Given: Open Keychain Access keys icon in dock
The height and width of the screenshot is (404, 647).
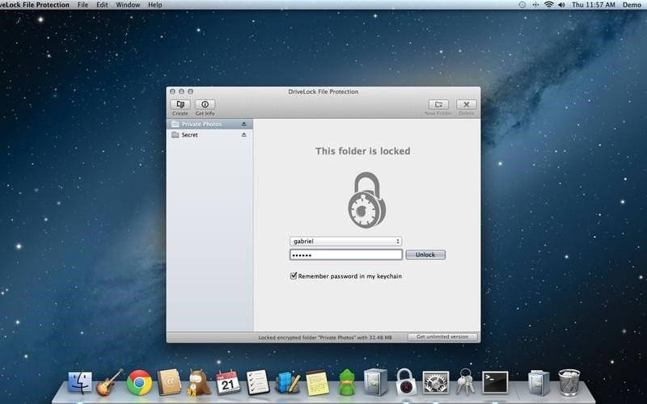Looking at the screenshot, I should tap(465, 382).
